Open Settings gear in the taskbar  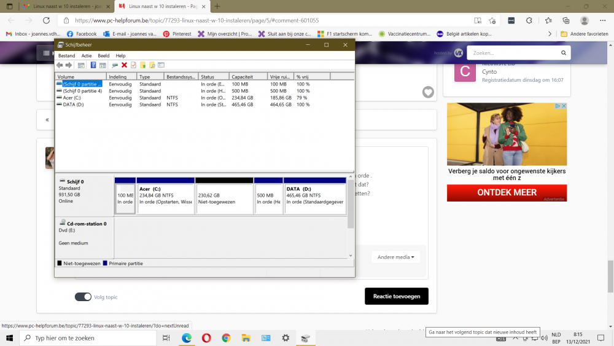pyautogui.click(x=286, y=338)
